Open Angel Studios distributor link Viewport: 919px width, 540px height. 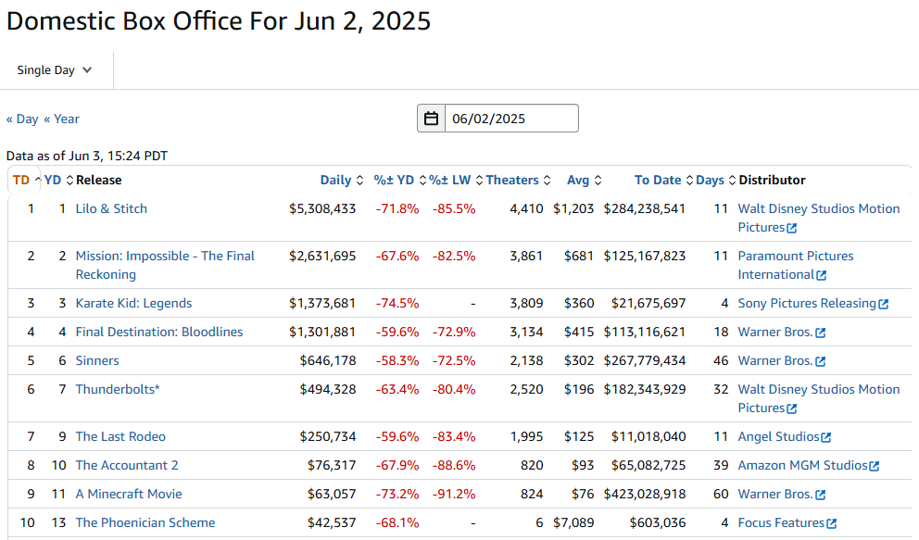[785, 437]
